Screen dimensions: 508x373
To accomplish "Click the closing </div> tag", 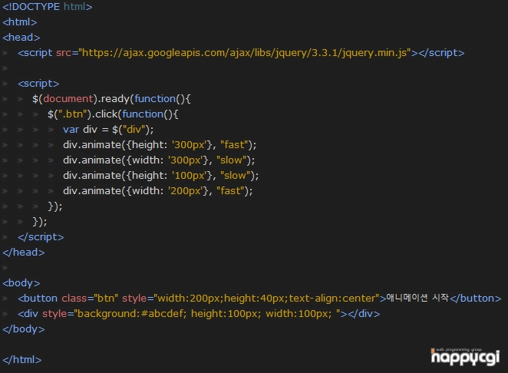I will 364,314.
